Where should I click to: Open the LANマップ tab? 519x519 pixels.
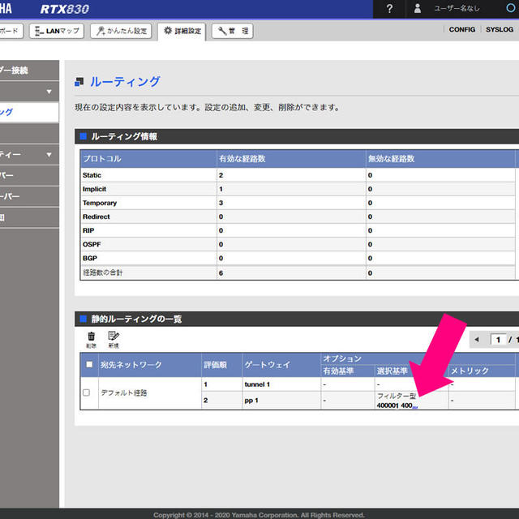[57, 31]
